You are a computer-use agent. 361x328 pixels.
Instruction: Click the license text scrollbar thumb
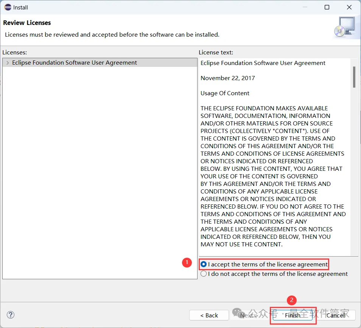(354, 77)
